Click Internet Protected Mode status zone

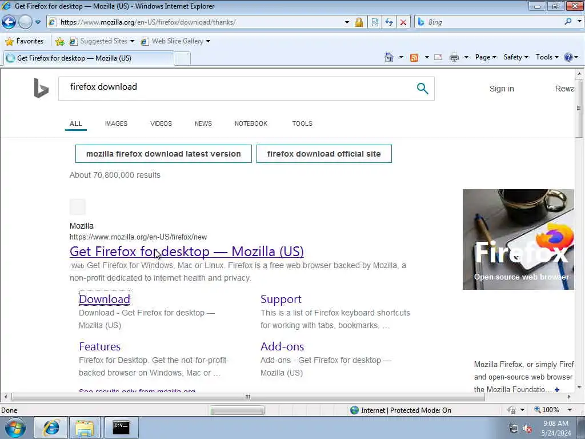pyautogui.click(x=401, y=410)
